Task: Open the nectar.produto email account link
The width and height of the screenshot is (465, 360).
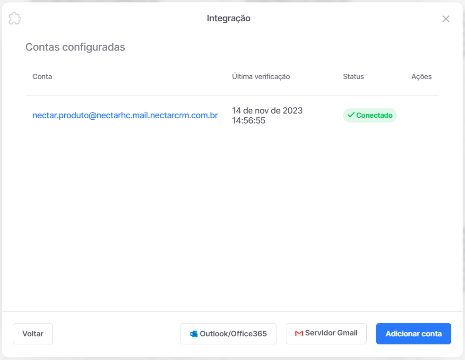Action: [x=125, y=115]
